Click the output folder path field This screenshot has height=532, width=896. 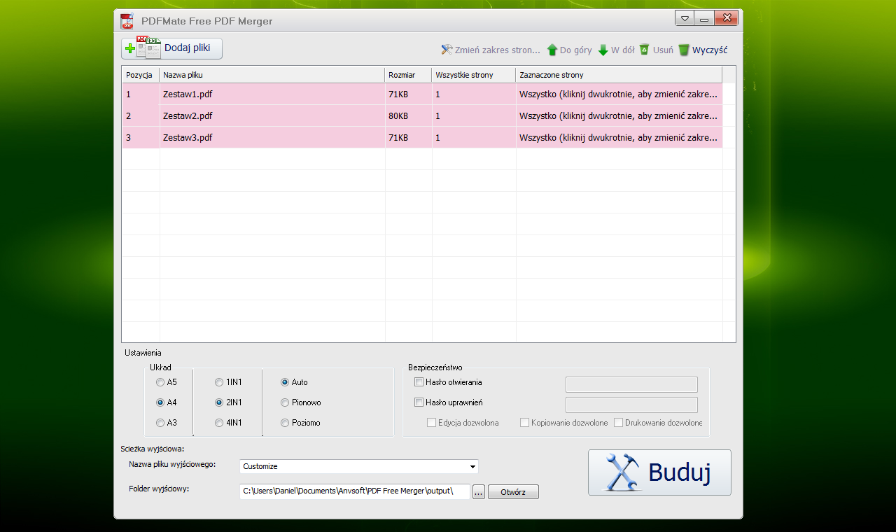coord(354,491)
